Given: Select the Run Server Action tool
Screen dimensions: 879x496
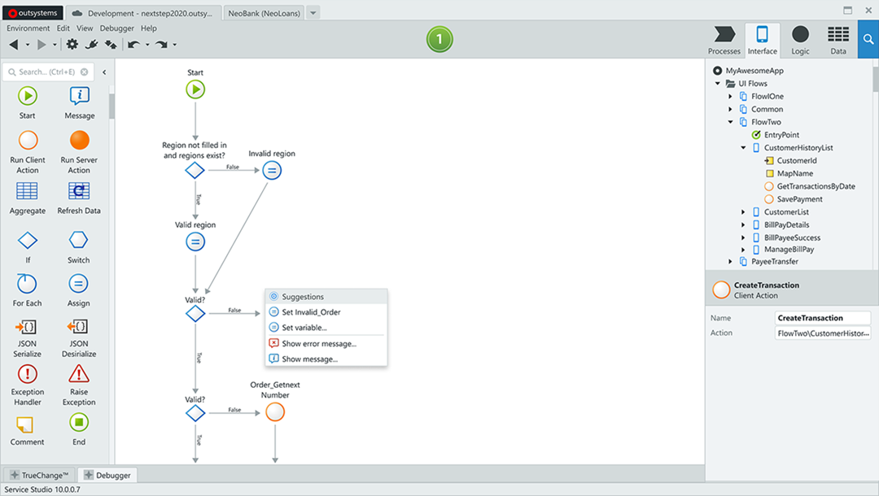Looking at the screenshot, I should click(x=79, y=141).
